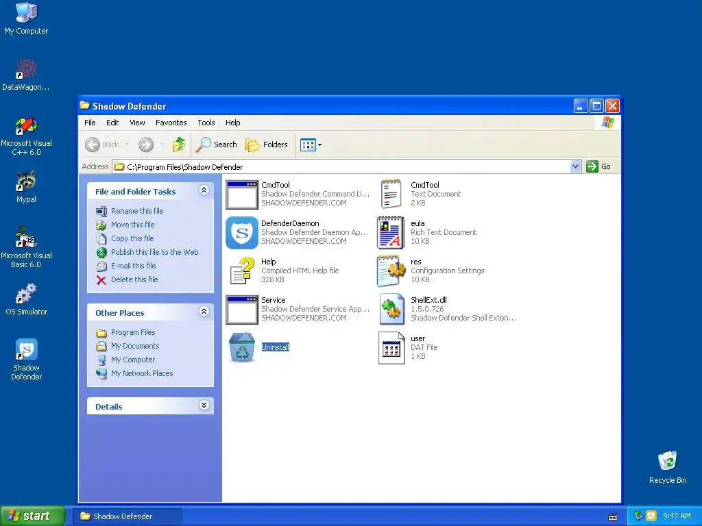The height and width of the screenshot is (526, 702).
Task: Go to My Network Places link
Action: [x=142, y=373]
